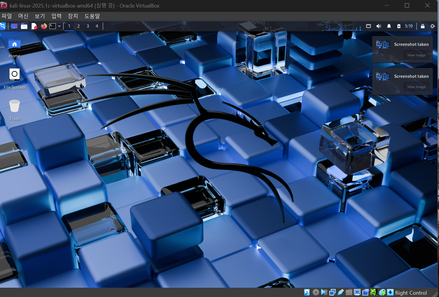Click the display monitor status icon
Image resolution: width=439 pixels, height=297 pixels.
357,292
